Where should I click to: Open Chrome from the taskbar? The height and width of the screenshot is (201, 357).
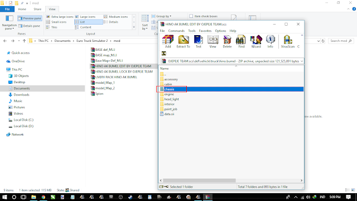[44, 197]
